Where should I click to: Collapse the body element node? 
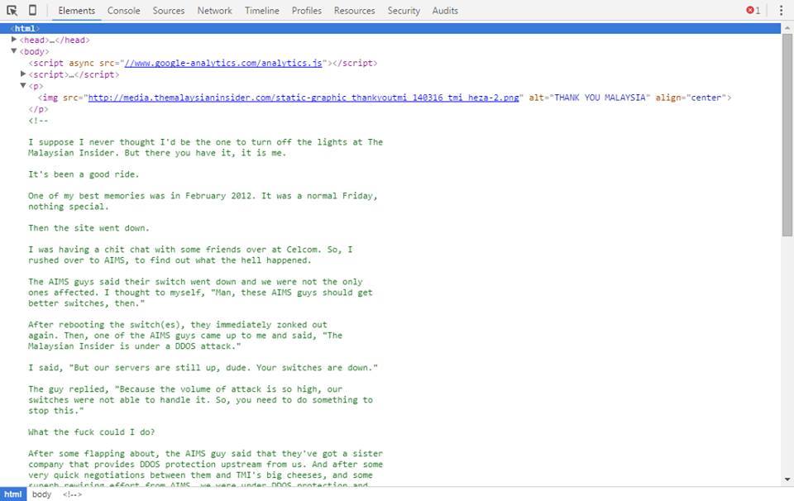(14, 51)
